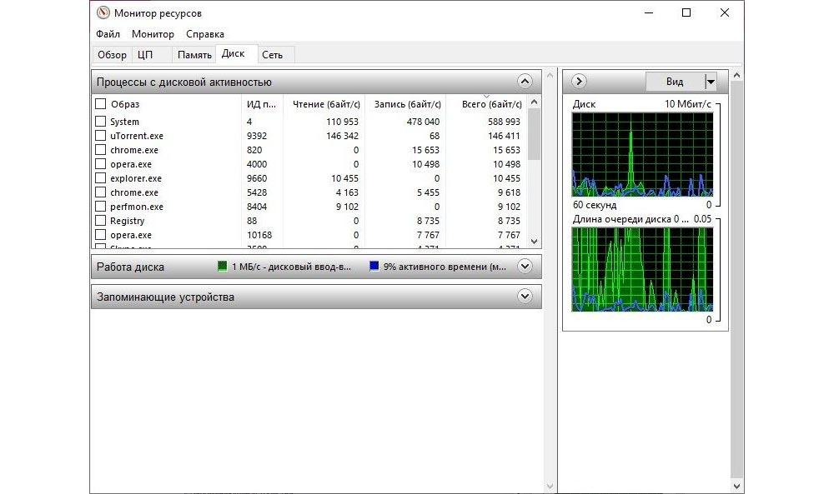Click the process list scrollbar thumb
834x494 pixels.
coord(535,134)
